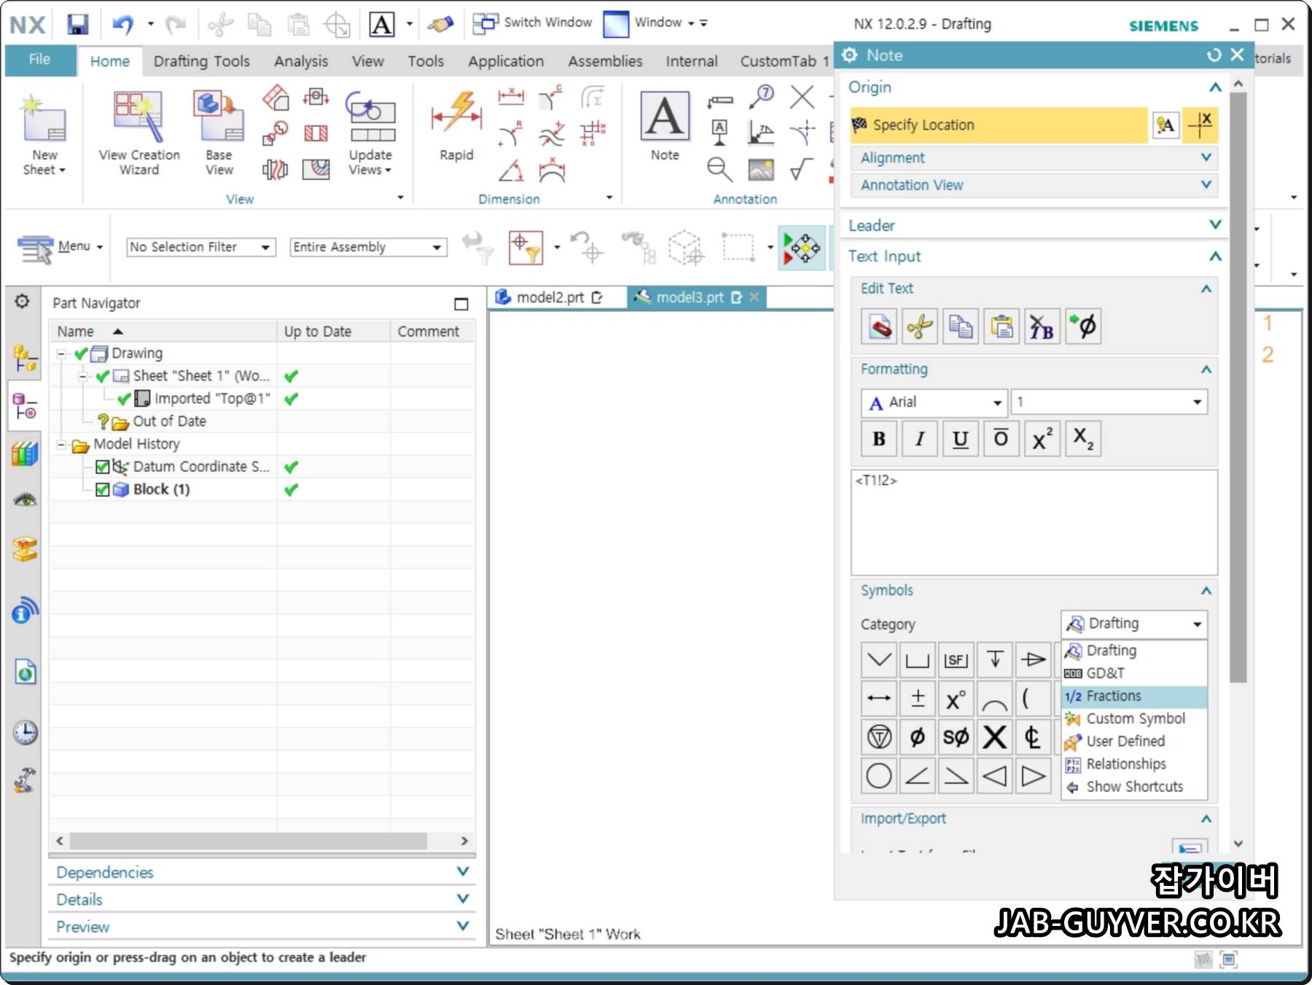
Task: Open the Entire Assembly dropdown
Action: tap(368, 247)
